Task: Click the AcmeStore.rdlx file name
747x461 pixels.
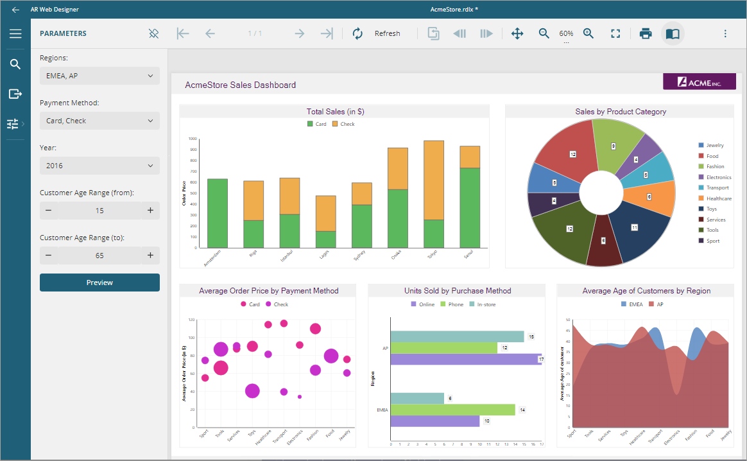Action: coord(454,10)
